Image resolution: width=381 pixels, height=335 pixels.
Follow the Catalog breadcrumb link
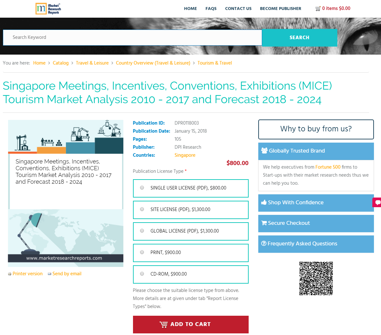click(61, 63)
